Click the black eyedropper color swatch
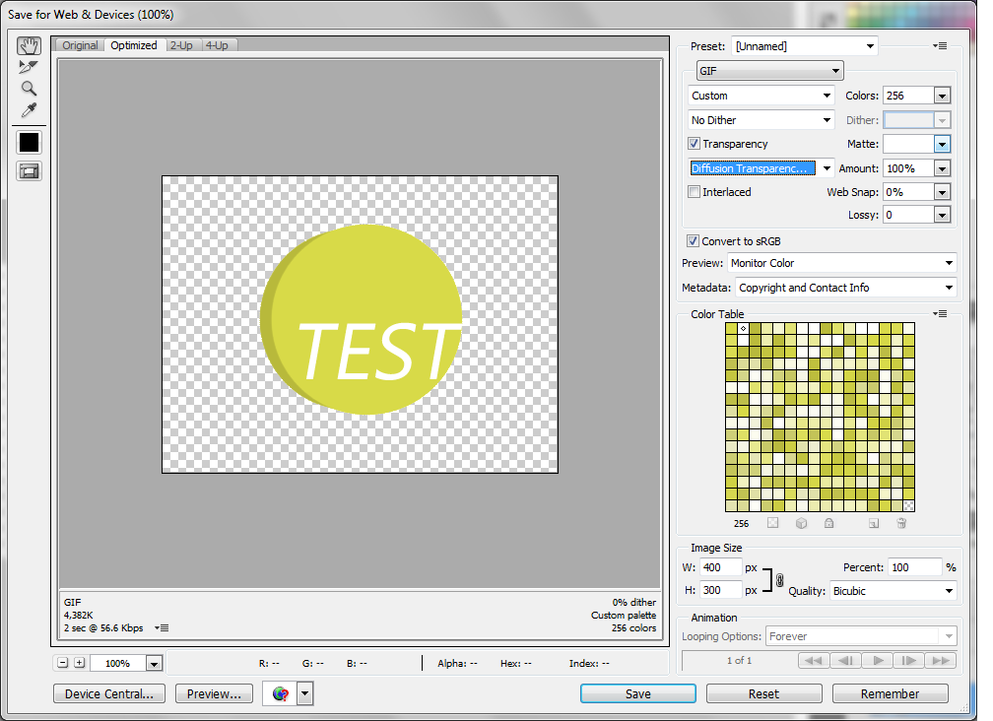This screenshot has height=721, width=993. click(29, 142)
